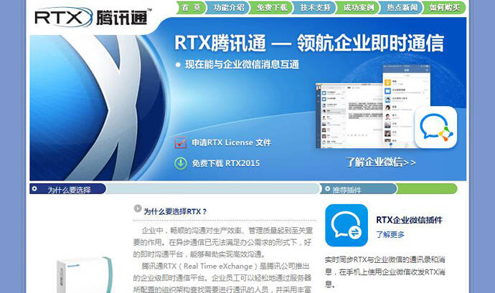Click 了解更多 under the plugin title
The width and height of the screenshot is (495, 293).
(390, 234)
